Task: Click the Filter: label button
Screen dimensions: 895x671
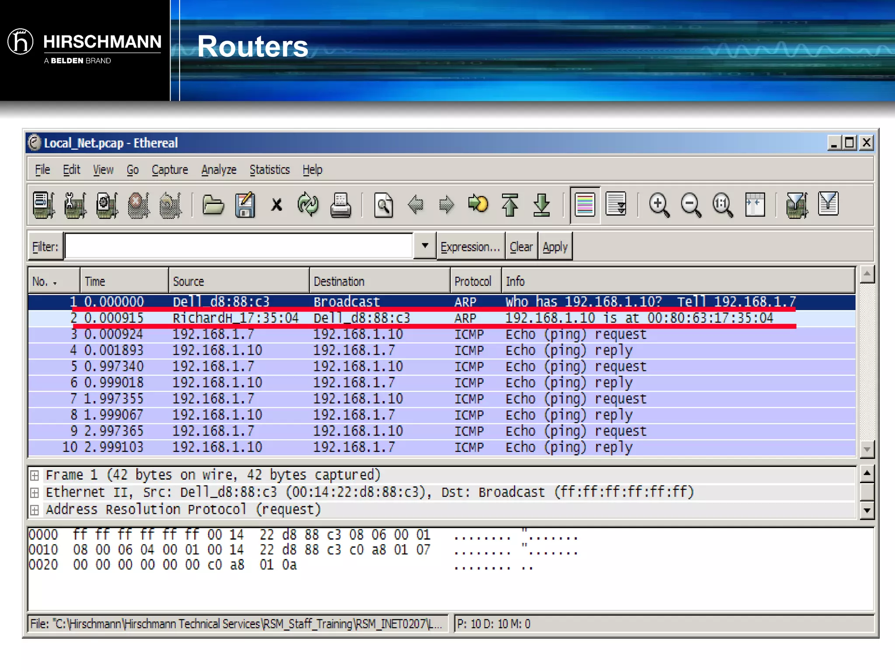Action: pos(45,246)
